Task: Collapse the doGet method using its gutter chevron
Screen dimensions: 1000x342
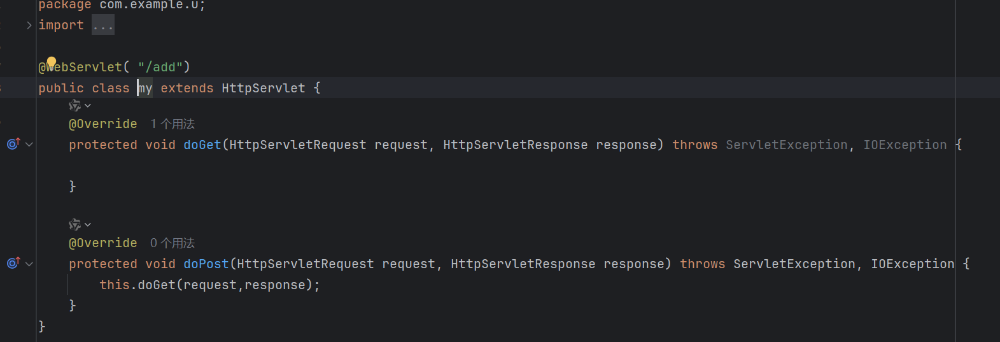Action: [x=29, y=145]
